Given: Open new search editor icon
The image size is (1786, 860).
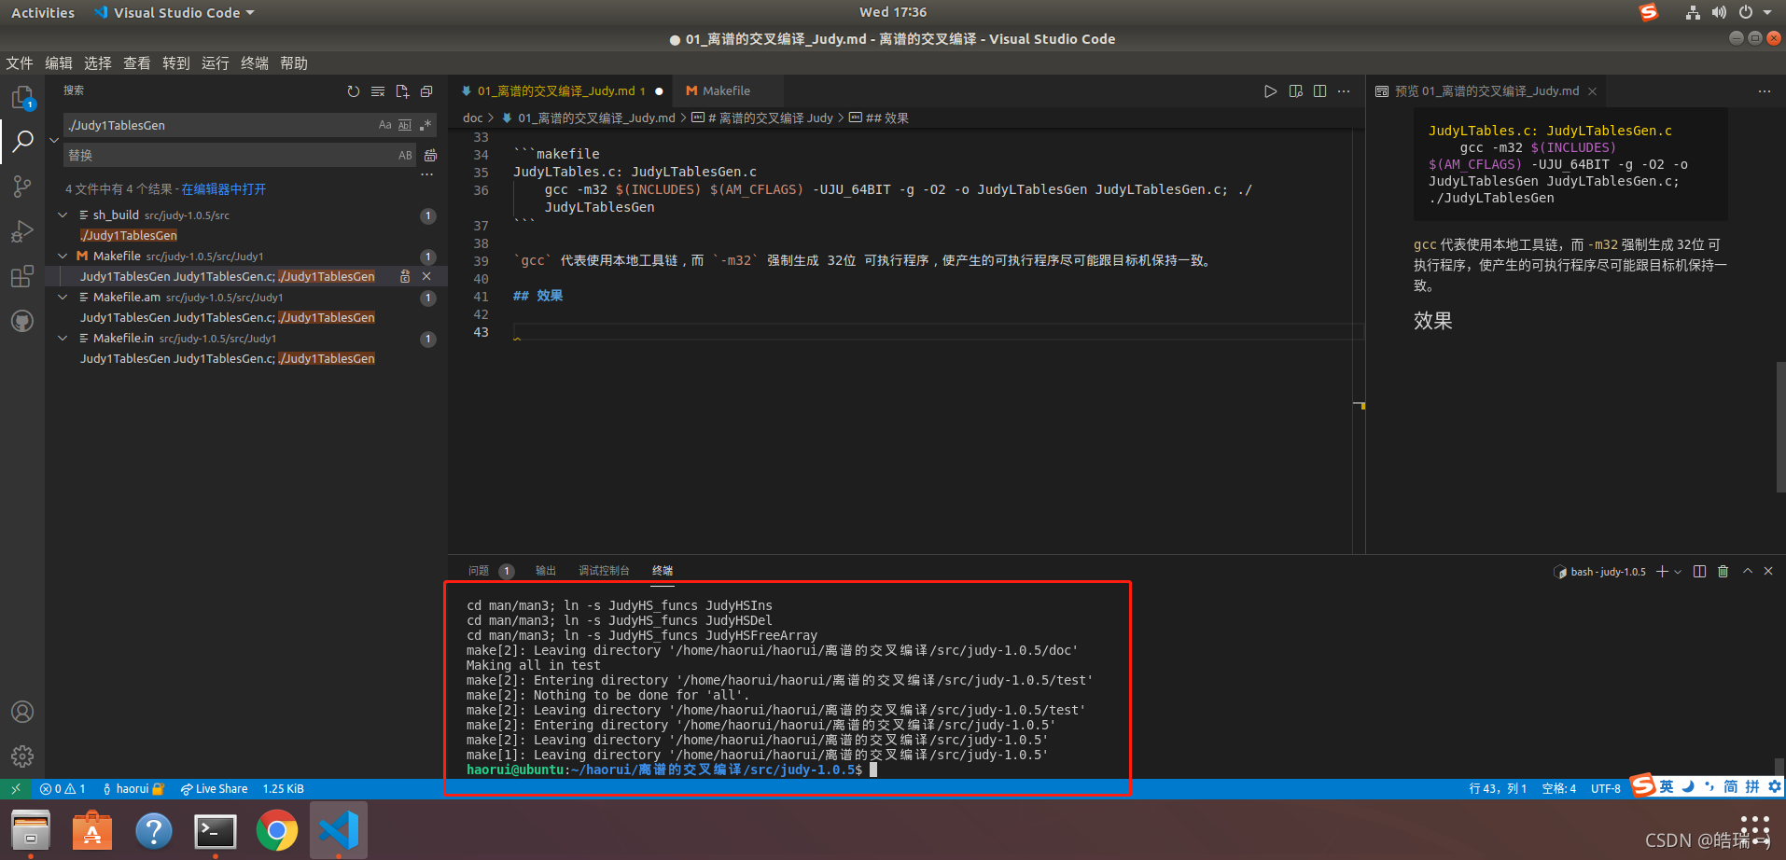Looking at the screenshot, I should [x=402, y=91].
